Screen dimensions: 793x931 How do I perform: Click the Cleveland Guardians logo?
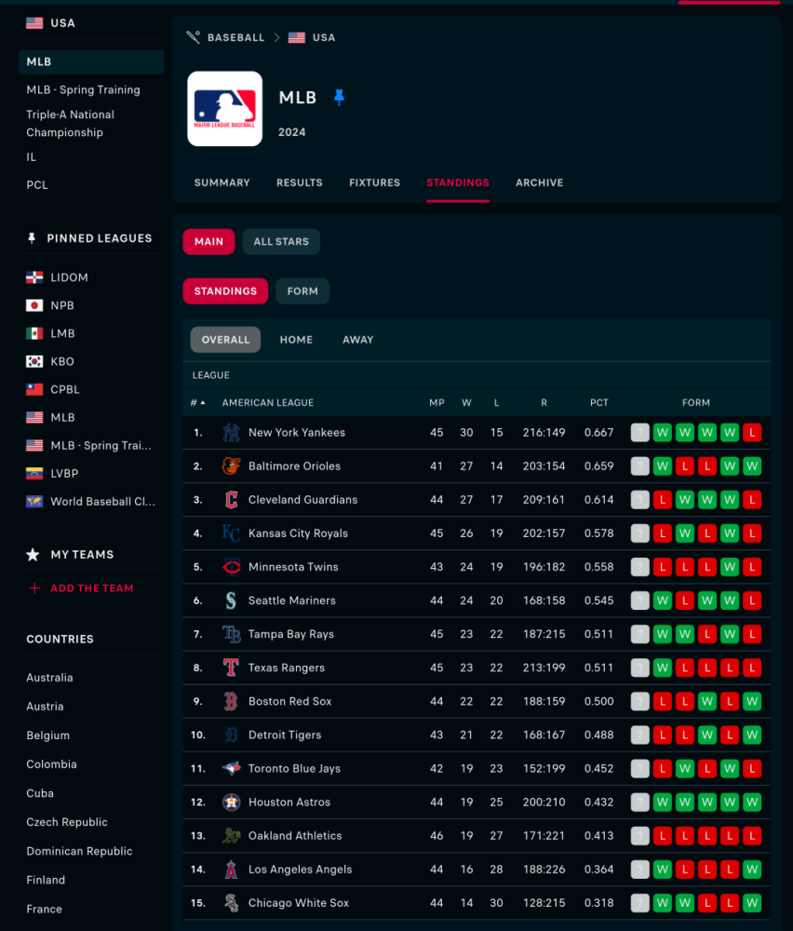[x=231, y=499]
